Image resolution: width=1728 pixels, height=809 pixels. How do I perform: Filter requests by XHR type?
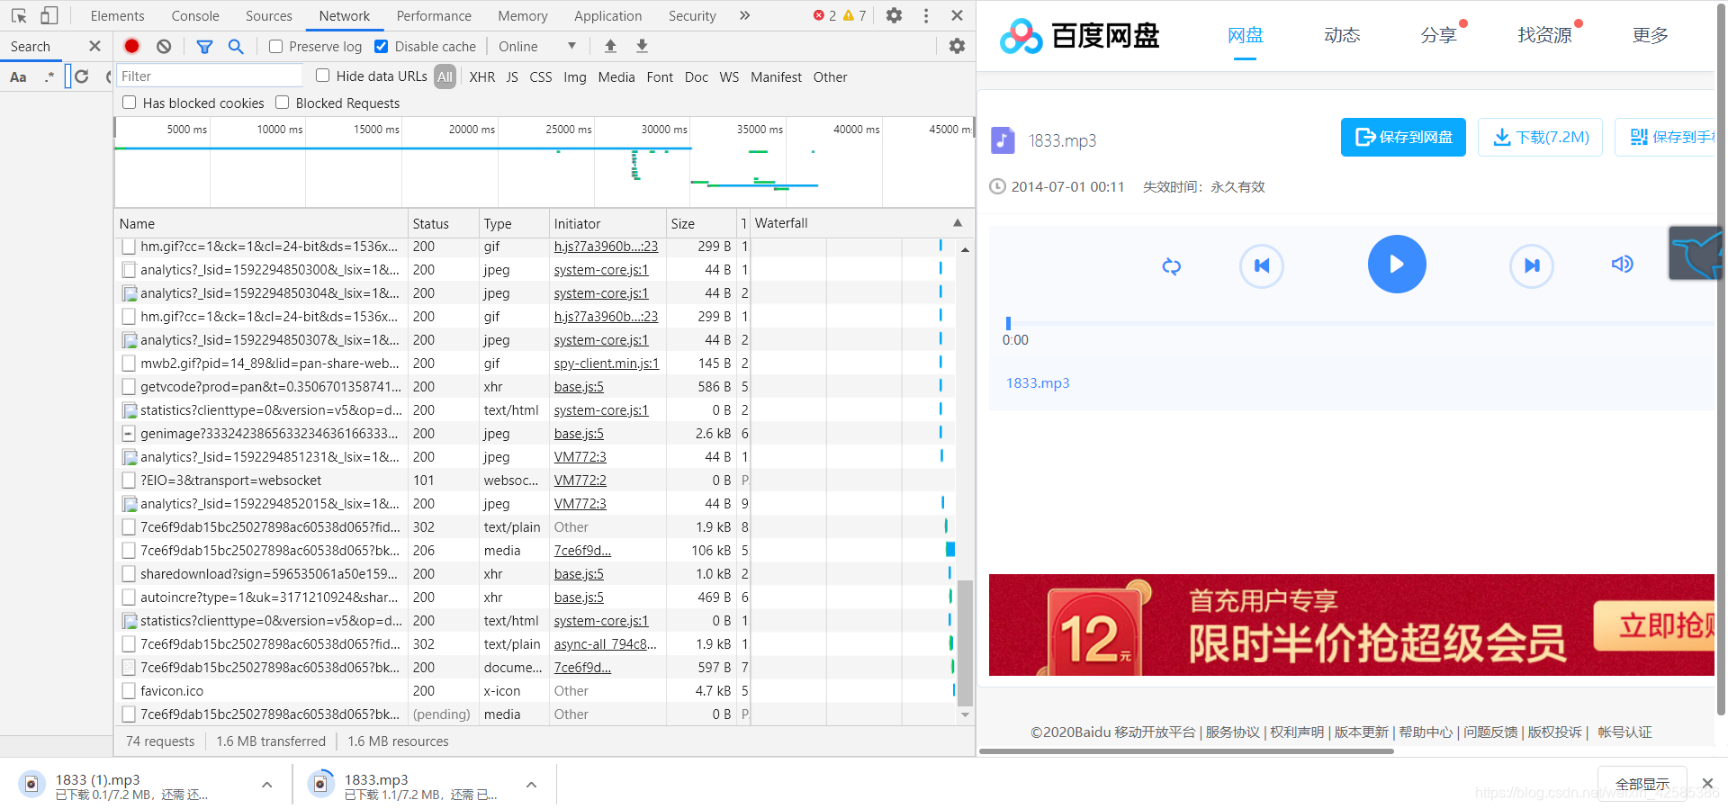tap(482, 76)
